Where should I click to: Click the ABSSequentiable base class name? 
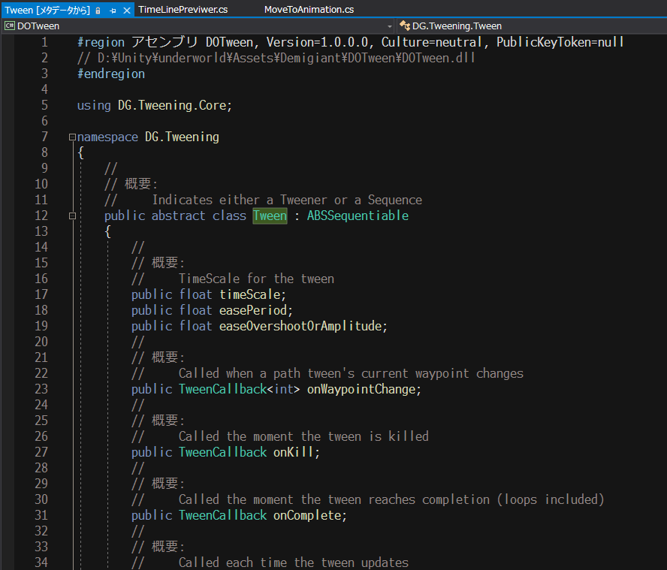pyautogui.click(x=358, y=216)
